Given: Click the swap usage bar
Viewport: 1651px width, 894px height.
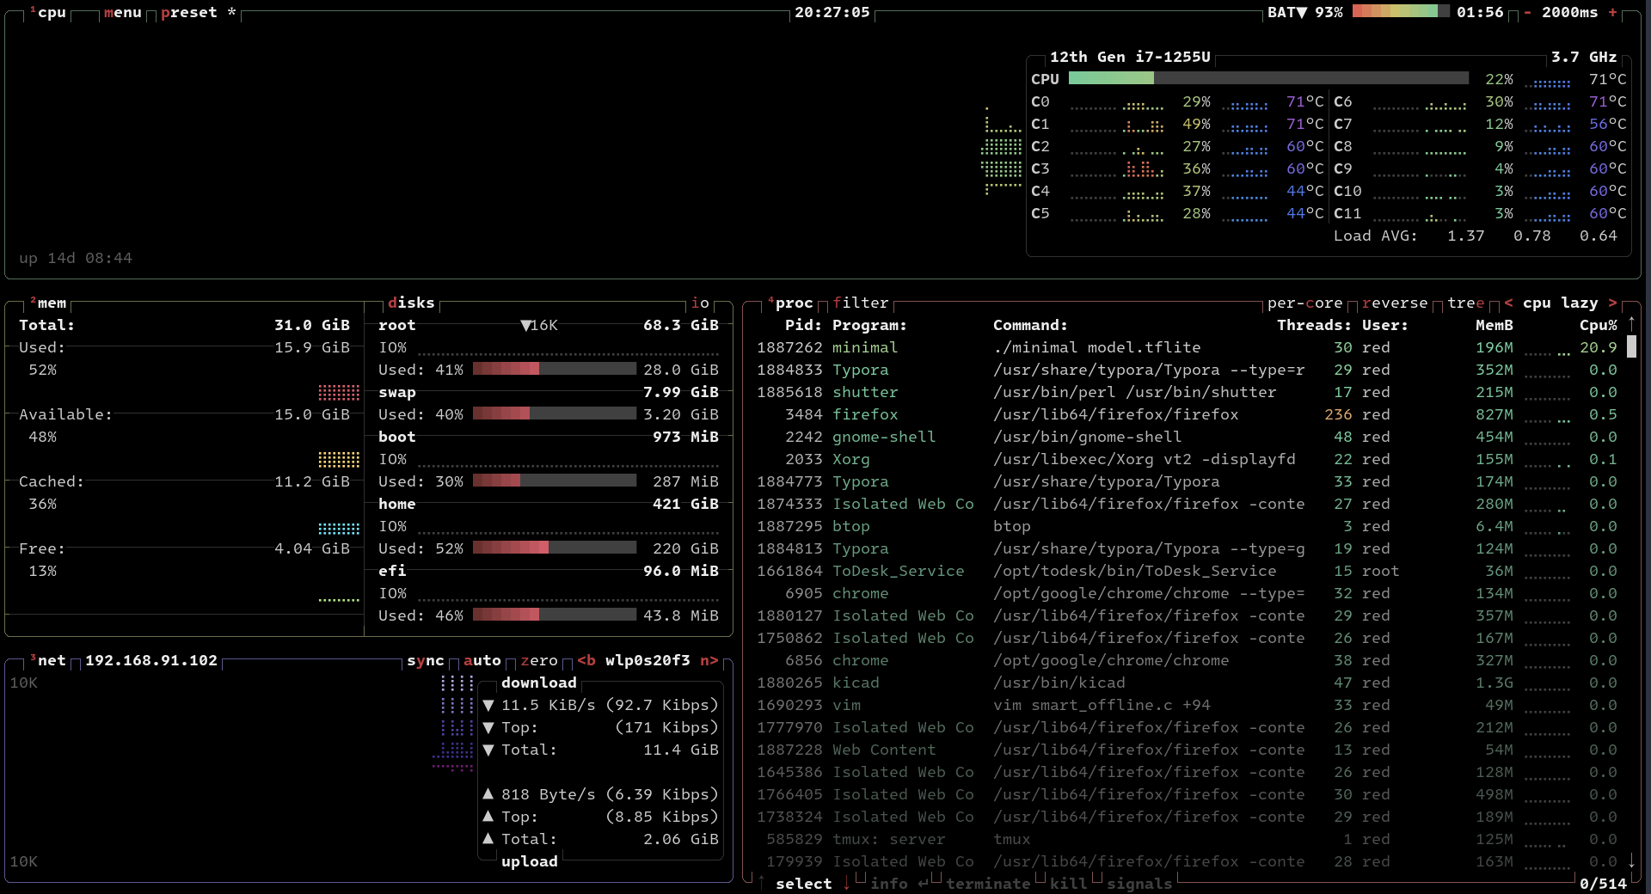Looking at the screenshot, I should pyautogui.click(x=555, y=413).
